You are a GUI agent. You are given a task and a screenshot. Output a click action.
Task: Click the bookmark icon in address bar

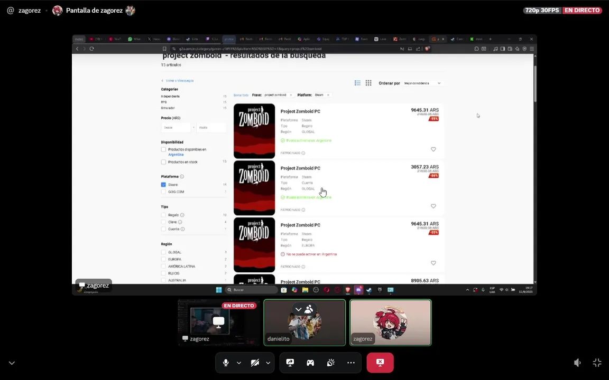164,49
